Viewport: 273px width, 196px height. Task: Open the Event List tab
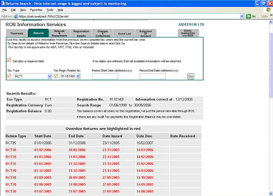[124, 33]
